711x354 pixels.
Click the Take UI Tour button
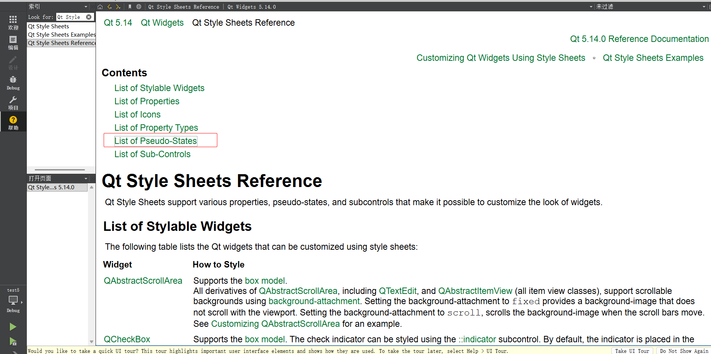632,351
